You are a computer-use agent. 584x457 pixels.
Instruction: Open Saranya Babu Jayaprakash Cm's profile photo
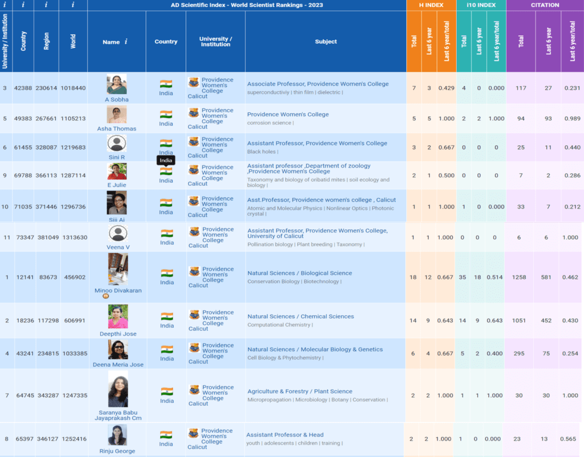118,390
